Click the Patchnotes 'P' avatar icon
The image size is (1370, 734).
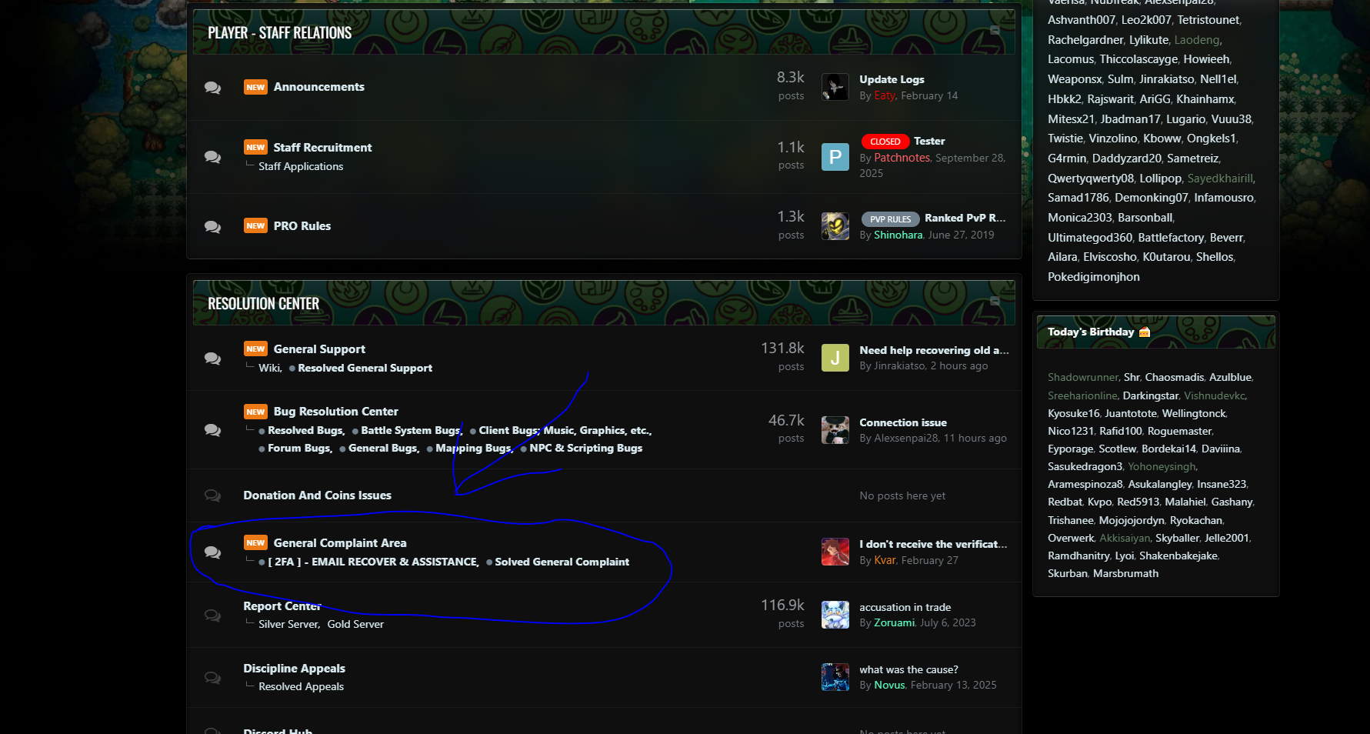click(835, 157)
